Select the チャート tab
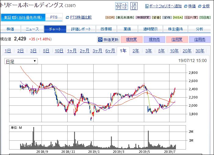Viewport: 214px width, 155px height. [x=55, y=29]
